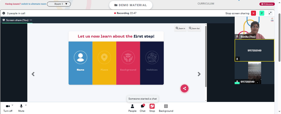Screen dimensions: 281x114
Task: Open the call settings gear icon
Action: pos(4,13)
